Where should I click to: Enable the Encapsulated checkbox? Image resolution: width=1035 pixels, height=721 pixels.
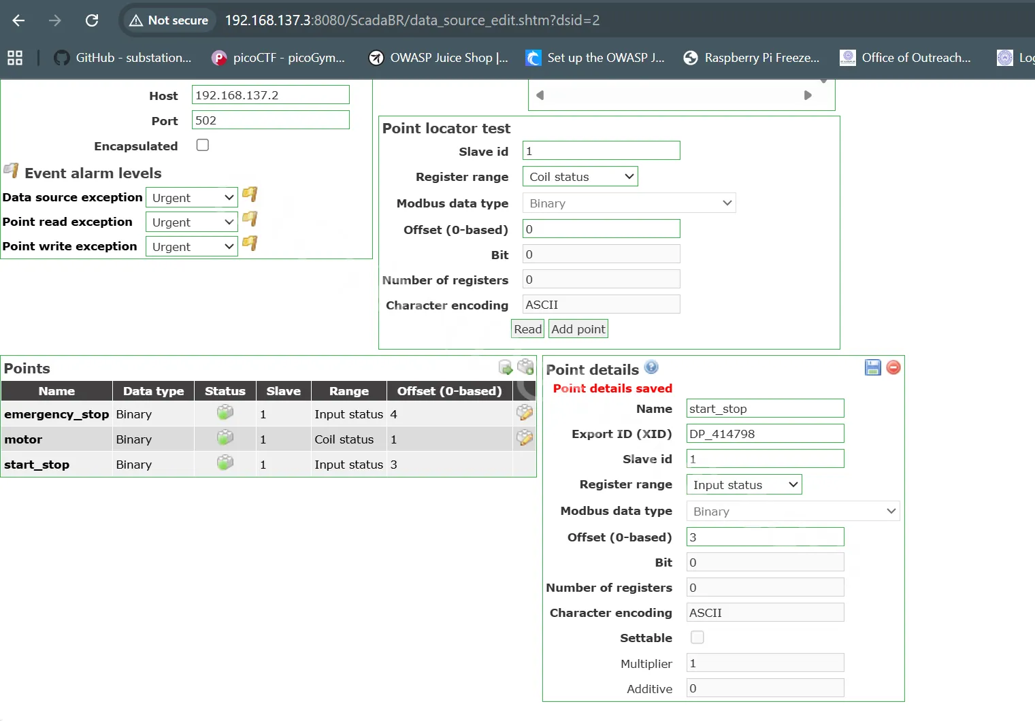(202, 145)
